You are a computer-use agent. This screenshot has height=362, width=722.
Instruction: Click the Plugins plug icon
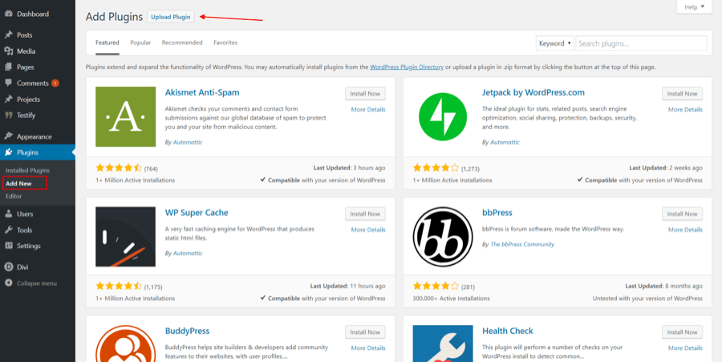coord(8,153)
